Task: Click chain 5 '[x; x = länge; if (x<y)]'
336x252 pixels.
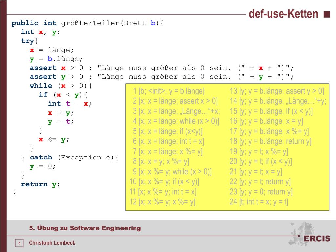Action: click(168, 131)
